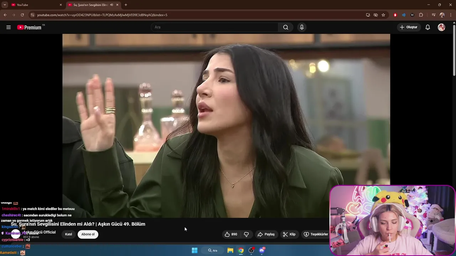Dislike the video

click(246, 234)
